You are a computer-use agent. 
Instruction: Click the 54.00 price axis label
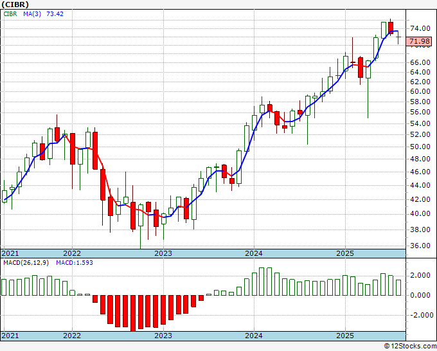click(x=420, y=123)
